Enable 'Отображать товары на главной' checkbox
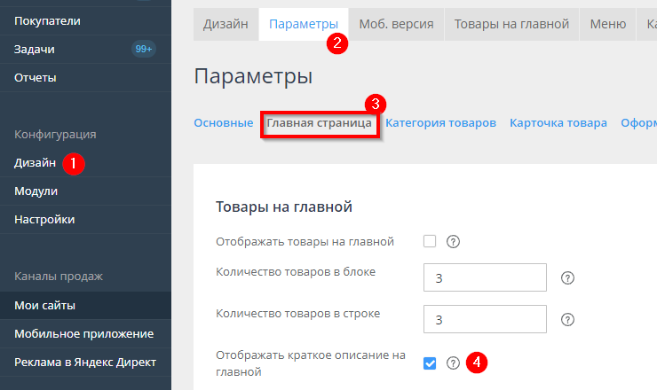This screenshot has width=657, height=390. [x=430, y=241]
